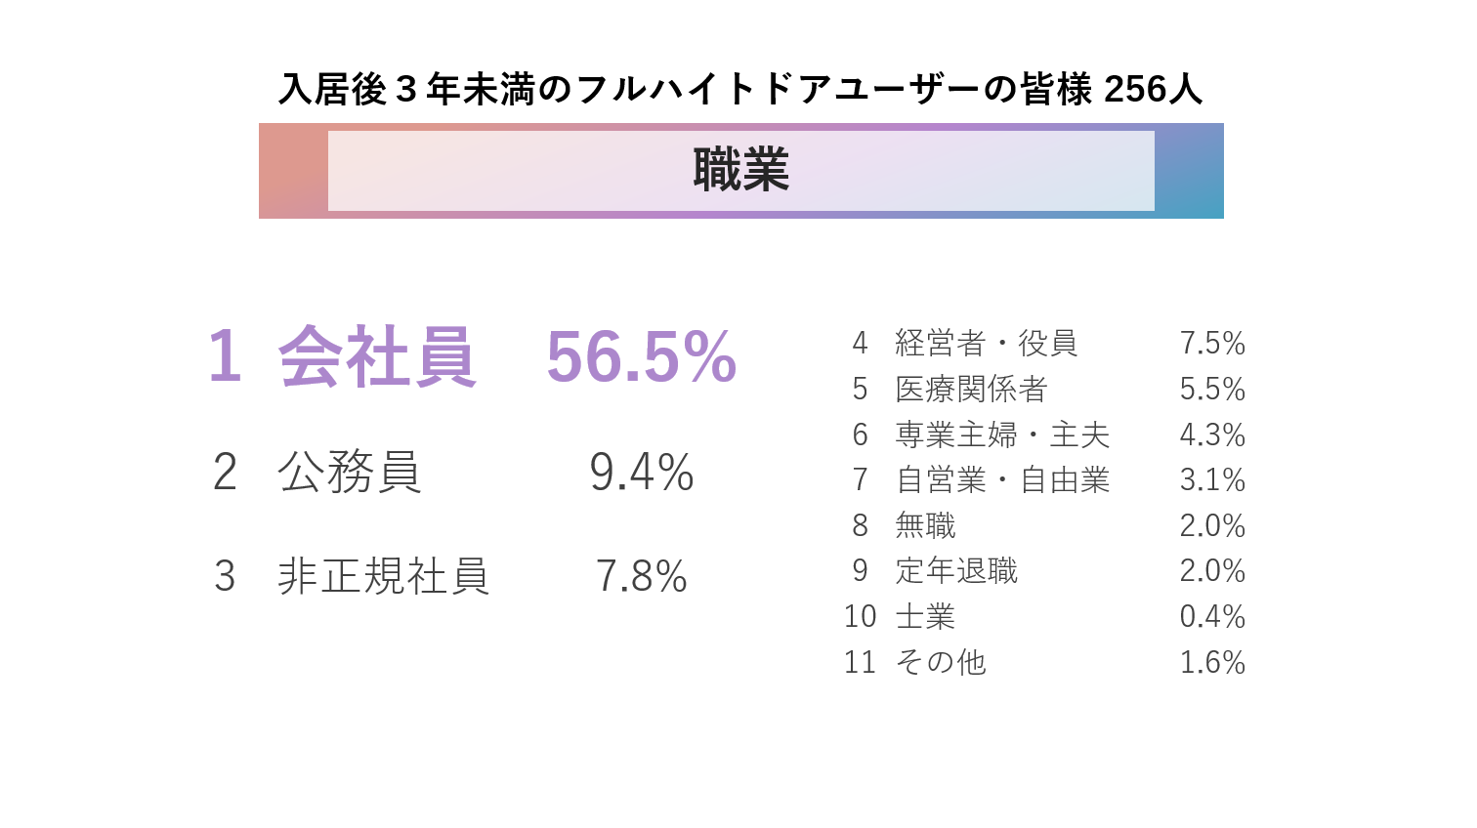
Task: Select the 自営業・自由業 entry
Action: (1002, 479)
